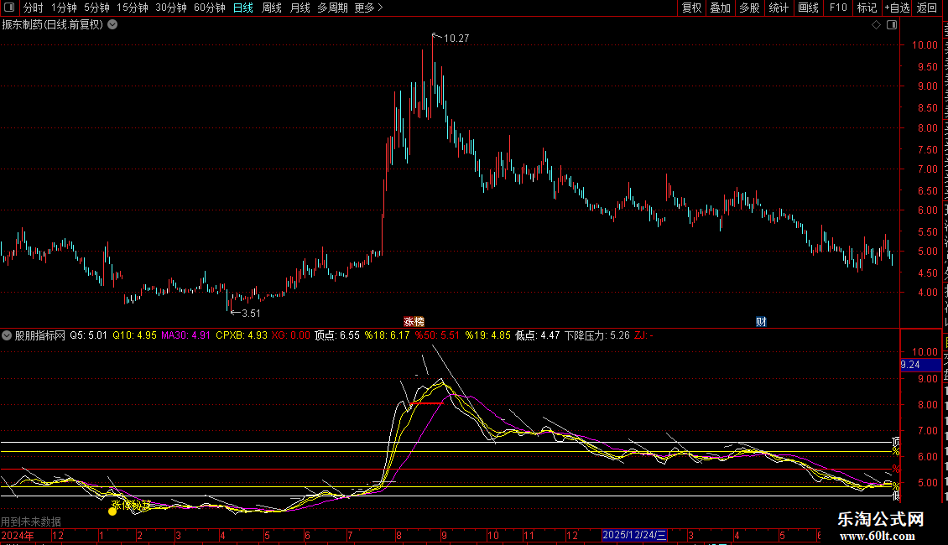
Task: Open the 振东制药 chart options dropdown
Action: coord(112,25)
